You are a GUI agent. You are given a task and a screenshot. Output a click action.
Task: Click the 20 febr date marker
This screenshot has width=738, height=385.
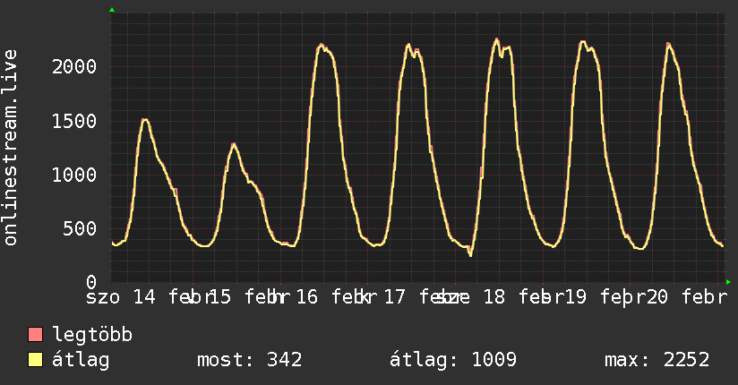coord(686,297)
